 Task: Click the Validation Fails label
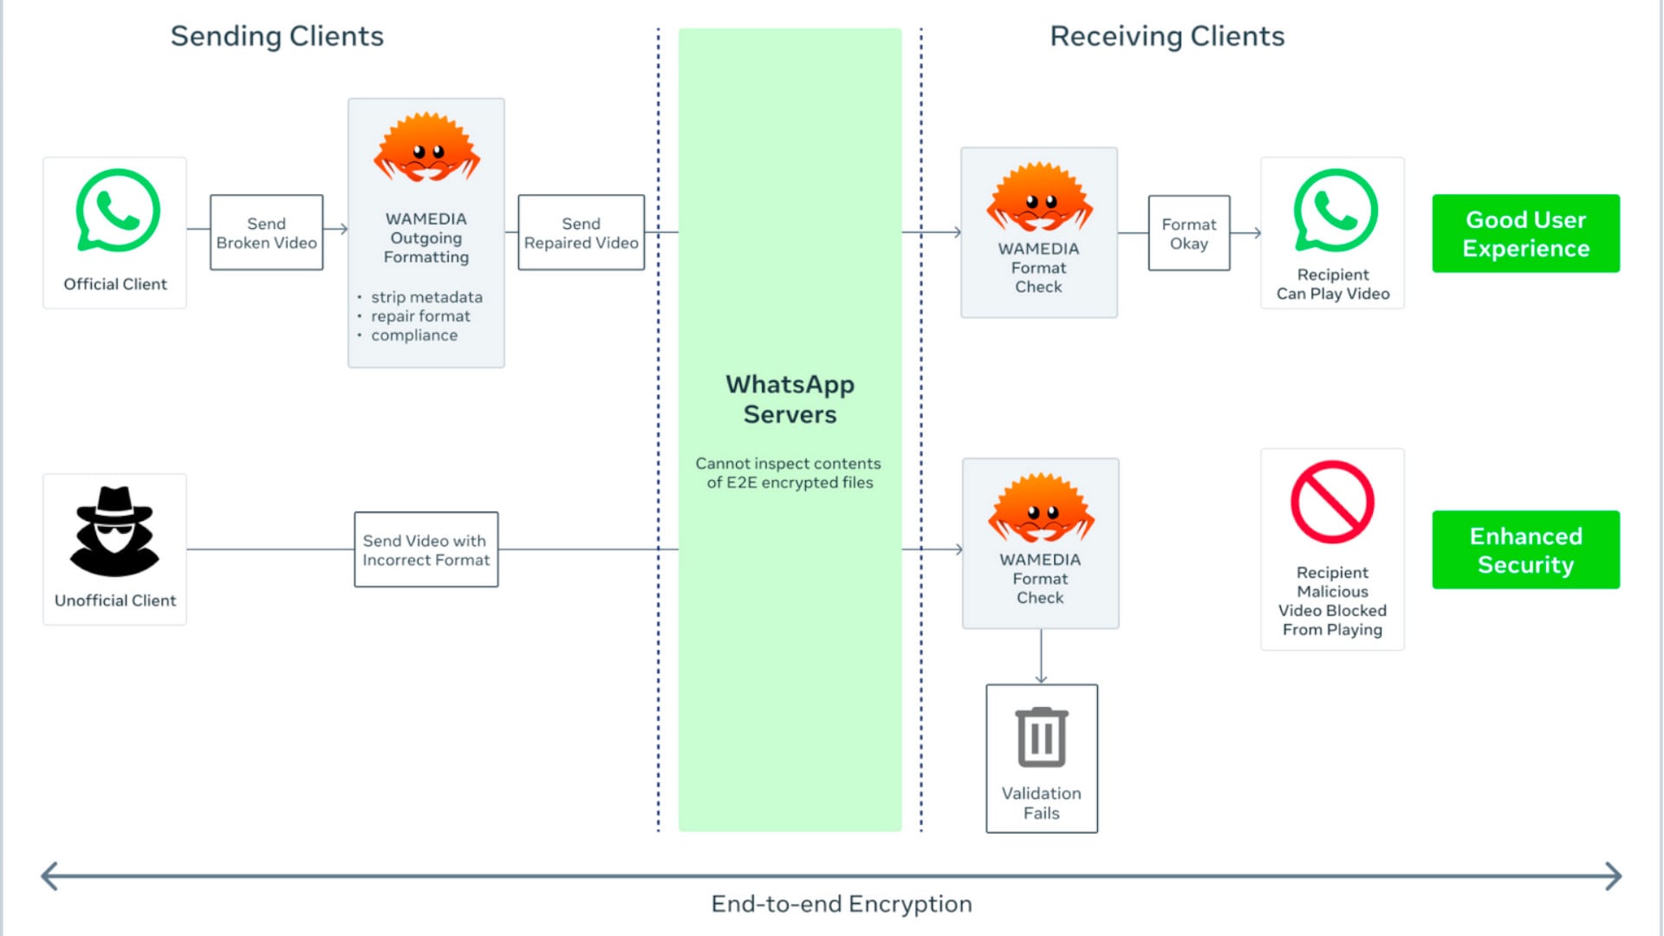1041,803
